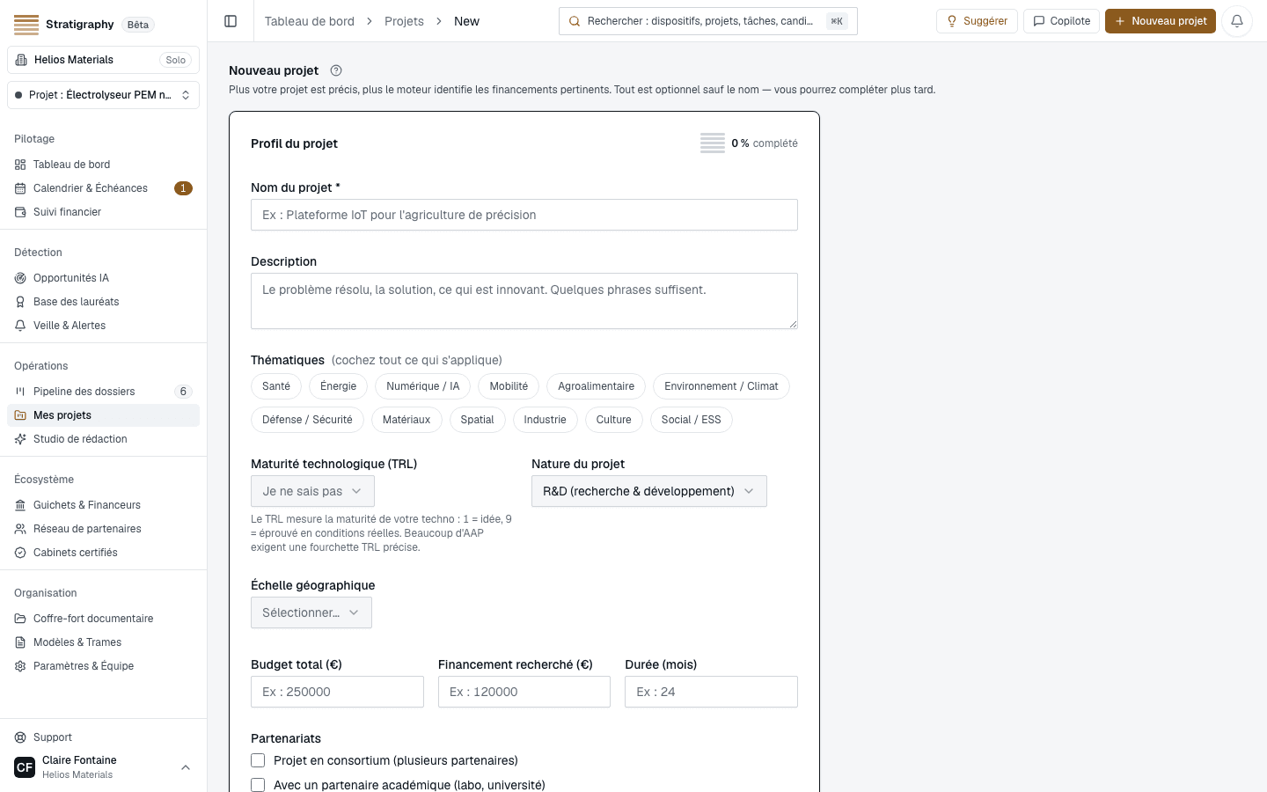Click the Tableau de bord breadcrumb
The height and width of the screenshot is (792, 1267).
coord(310,21)
